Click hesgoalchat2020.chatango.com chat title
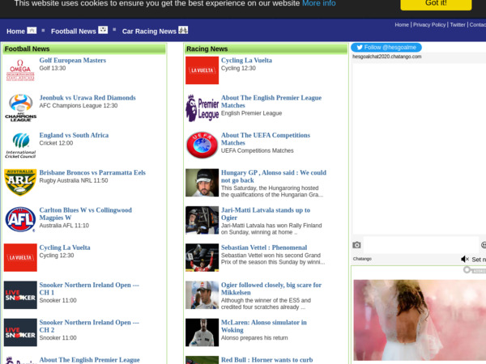 click(x=387, y=57)
